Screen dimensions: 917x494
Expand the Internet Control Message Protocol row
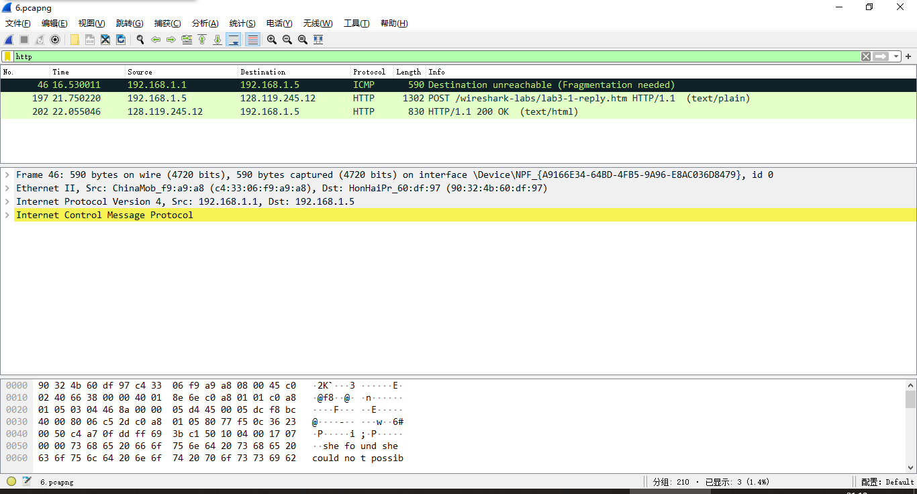tap(7, 215)
